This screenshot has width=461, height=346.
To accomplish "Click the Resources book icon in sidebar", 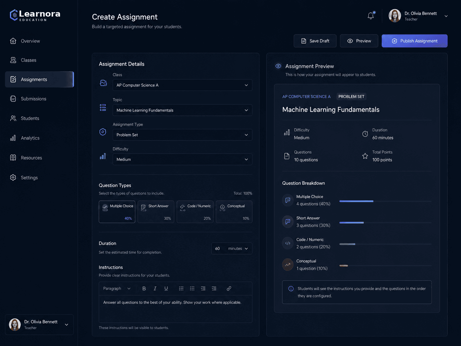I will 13,158.
